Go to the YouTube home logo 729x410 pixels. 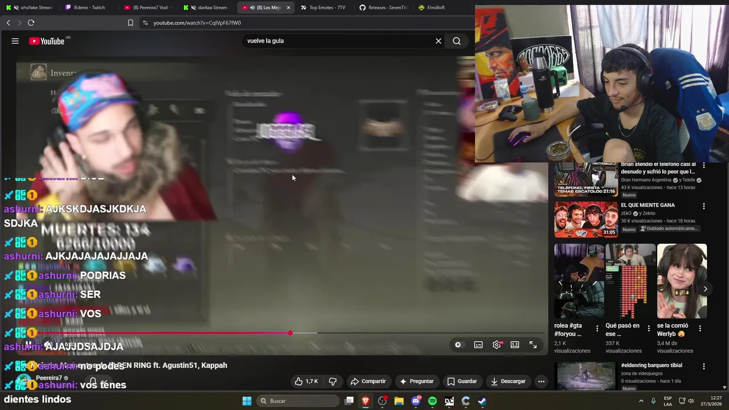47,41
